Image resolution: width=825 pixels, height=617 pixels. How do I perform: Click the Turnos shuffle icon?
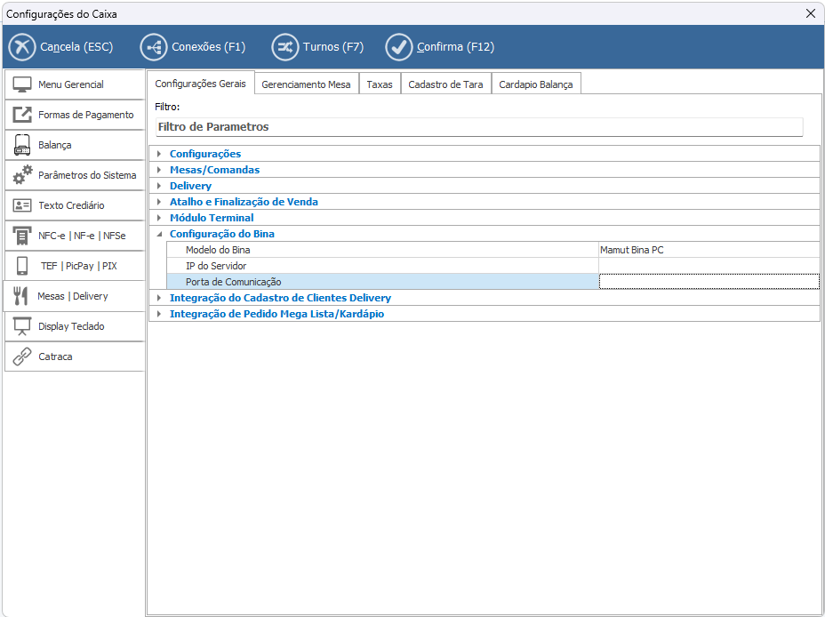[284, 47]
